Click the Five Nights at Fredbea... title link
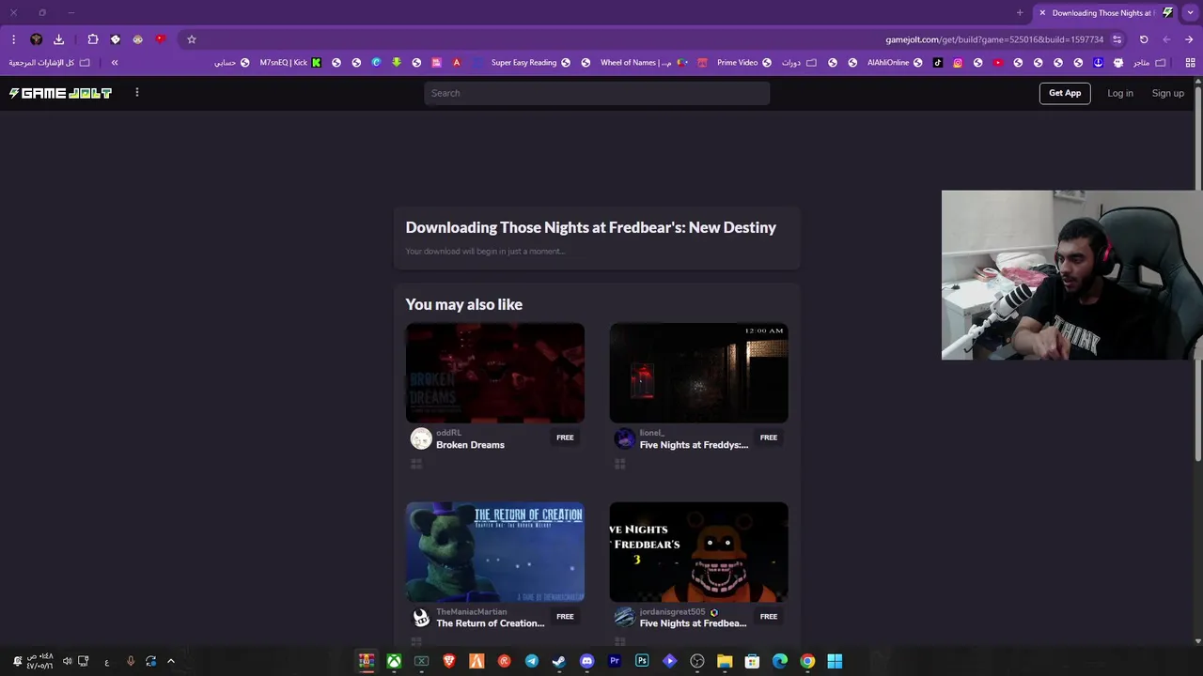1203x676 pixels. pos(693,623)
